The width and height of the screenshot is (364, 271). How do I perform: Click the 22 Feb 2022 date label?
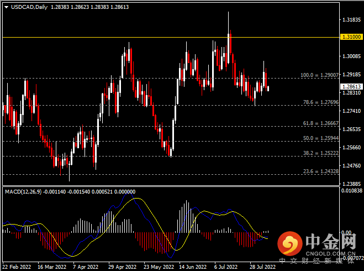click(17, 267)
